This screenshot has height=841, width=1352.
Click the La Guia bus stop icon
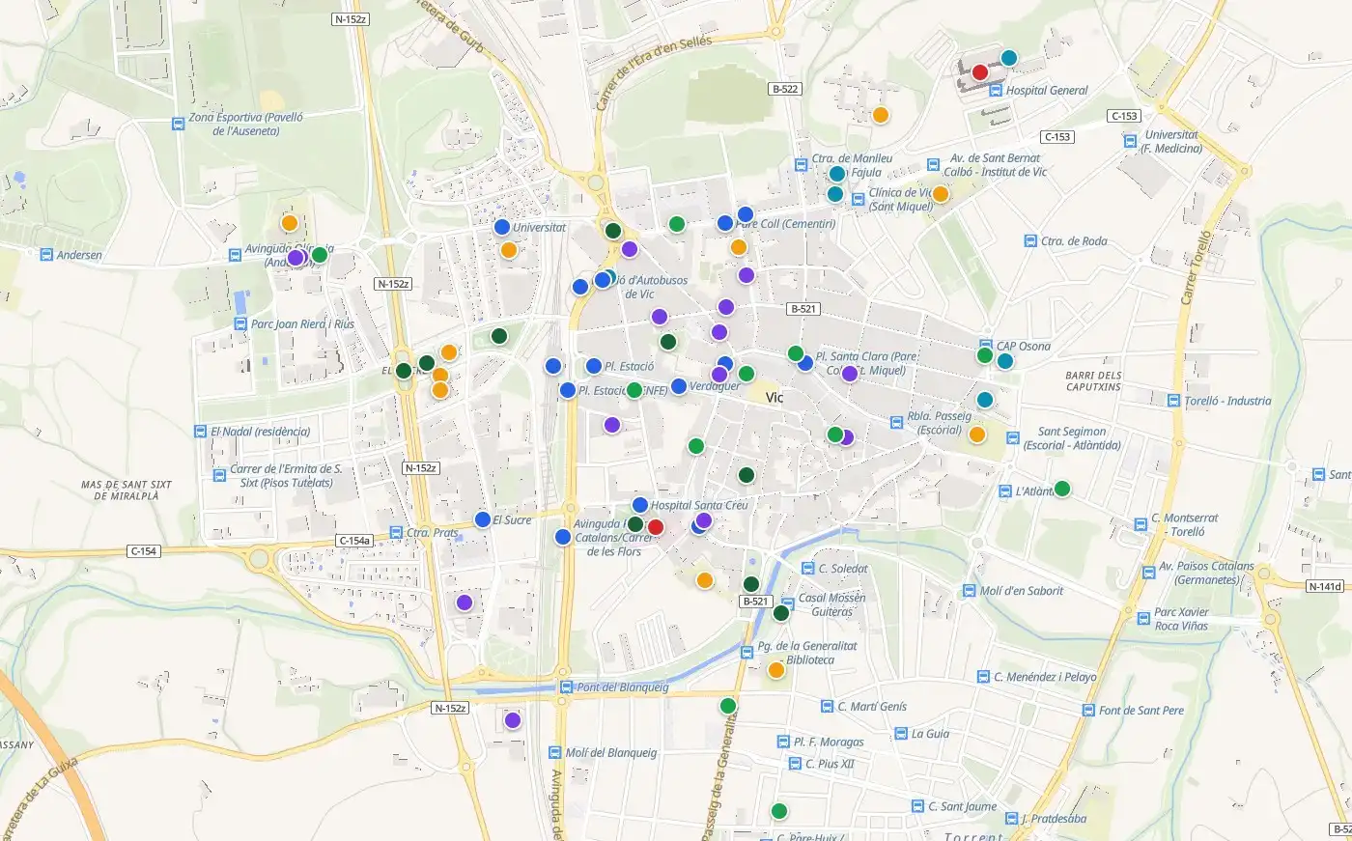tap(901, 734)
